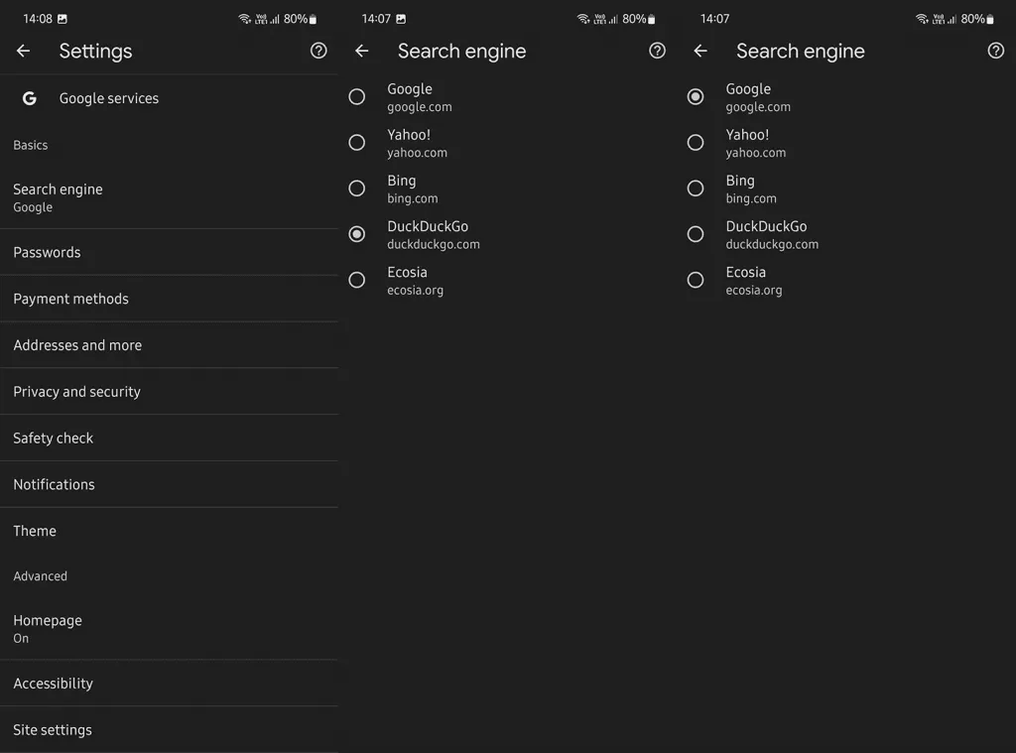Select the Bing radio button in the middle screen
Image resolution: width=1016 pixels, height=753 pixels.
[356, 188]
